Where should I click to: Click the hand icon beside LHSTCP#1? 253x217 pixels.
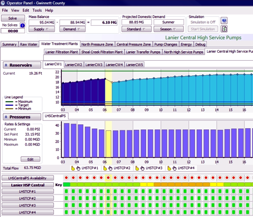(x=78, y=168)
